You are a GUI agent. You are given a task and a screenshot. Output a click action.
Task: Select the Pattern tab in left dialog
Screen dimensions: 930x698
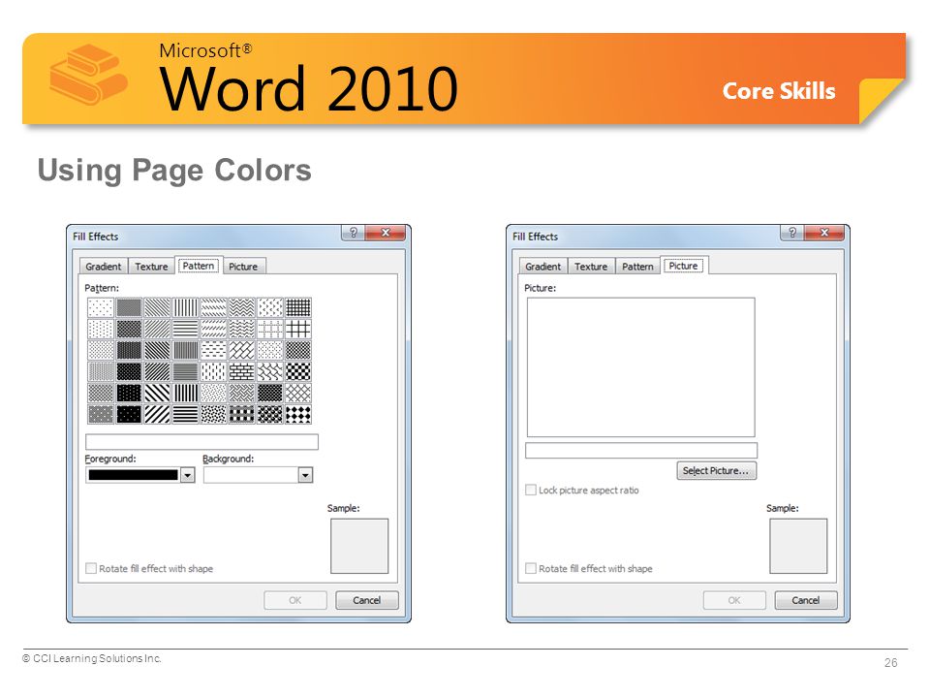[198, 266]
